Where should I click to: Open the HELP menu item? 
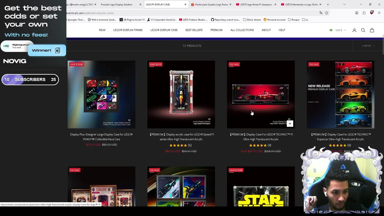click(282, 30)
